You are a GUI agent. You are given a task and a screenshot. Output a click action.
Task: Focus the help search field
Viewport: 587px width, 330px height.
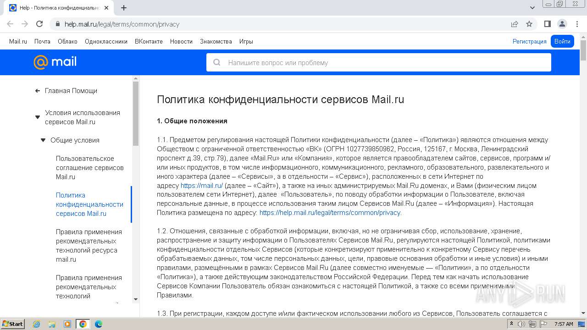tap(378, 63)
